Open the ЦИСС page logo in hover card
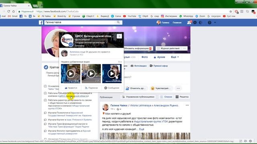This screenshot has height=144, width=257. [x=67, y=40]
